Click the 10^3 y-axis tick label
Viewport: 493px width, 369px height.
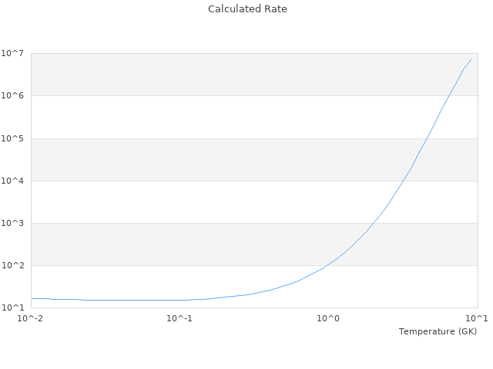tap(13, 223)
